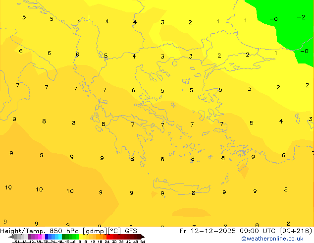Viewport: 314px width, 243px height.
Task: Click the '54' label on the legend scale
Action: pyautogui.click(x=143, y=242)
